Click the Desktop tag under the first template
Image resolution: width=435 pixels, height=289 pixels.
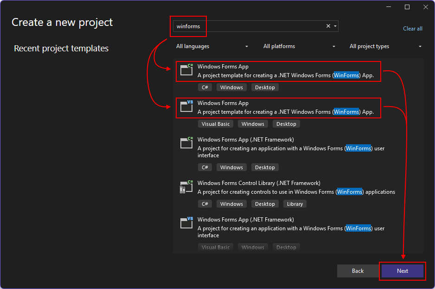point(265,87)
